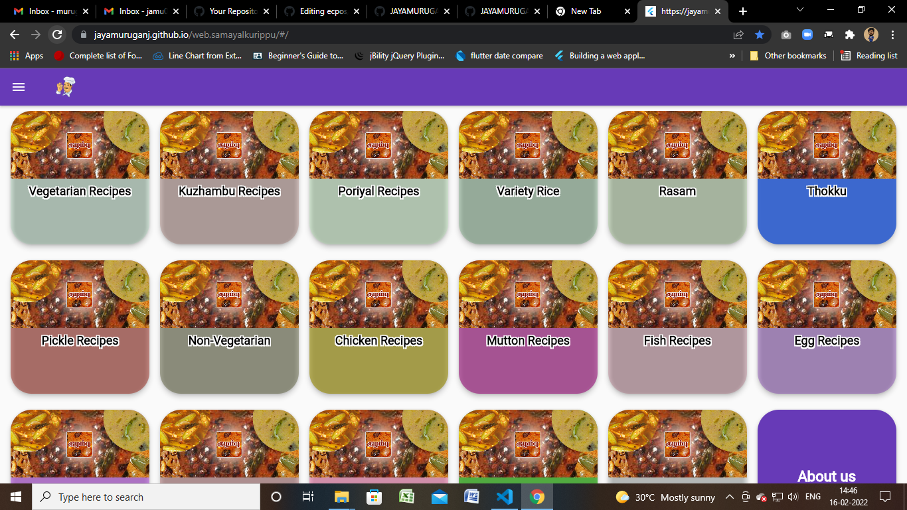Open Chicken Recipes card

(378, 327)
